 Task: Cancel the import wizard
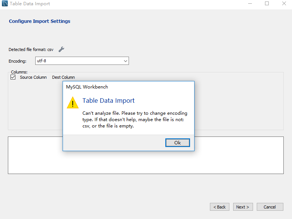(x=270, y=207)
